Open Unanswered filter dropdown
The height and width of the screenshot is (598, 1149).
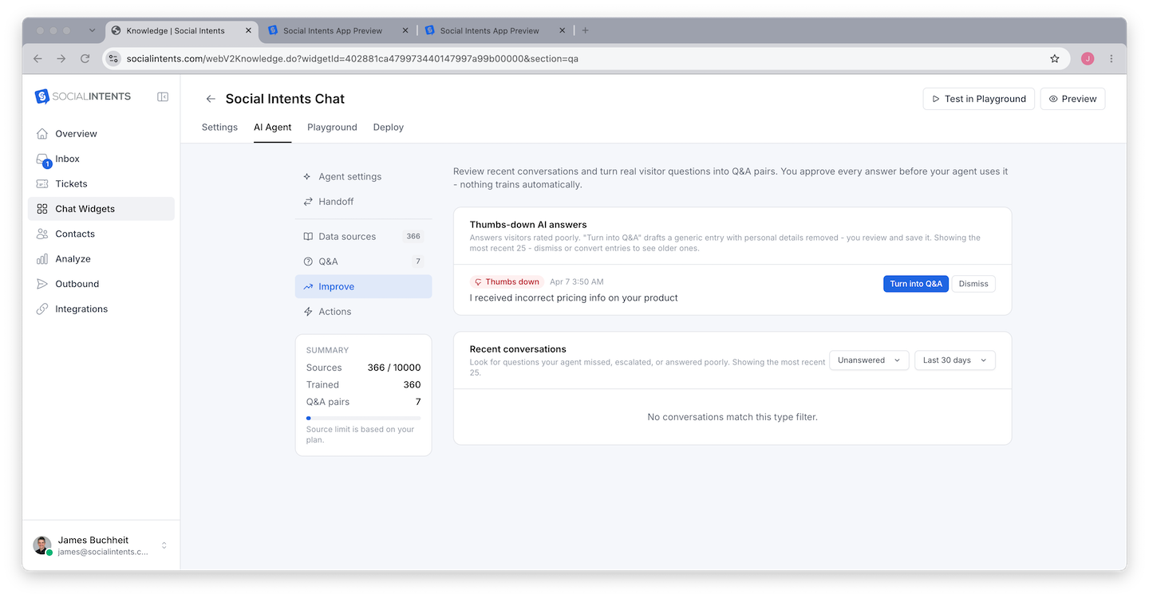click(869, 360)
